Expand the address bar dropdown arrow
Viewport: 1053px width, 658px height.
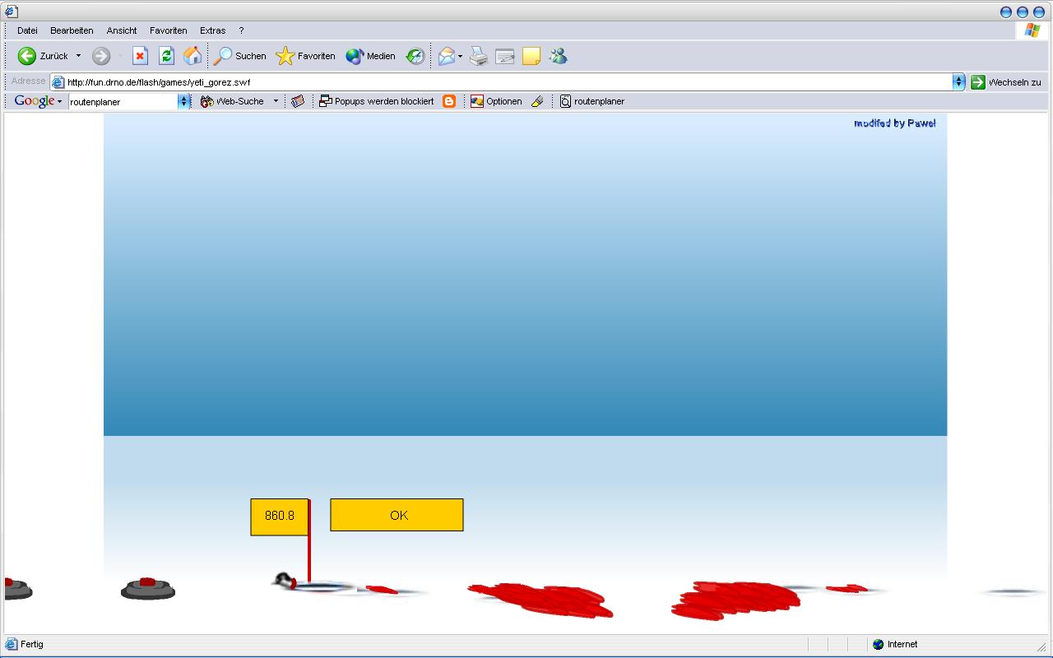[958, 82]
